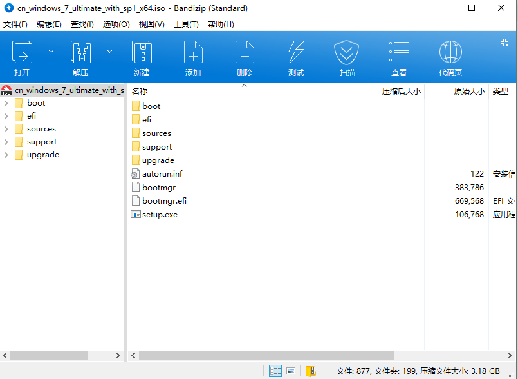Screen dimensions: 518x379
Task: Expand the support folder in the tree
Action: point(6,142)
